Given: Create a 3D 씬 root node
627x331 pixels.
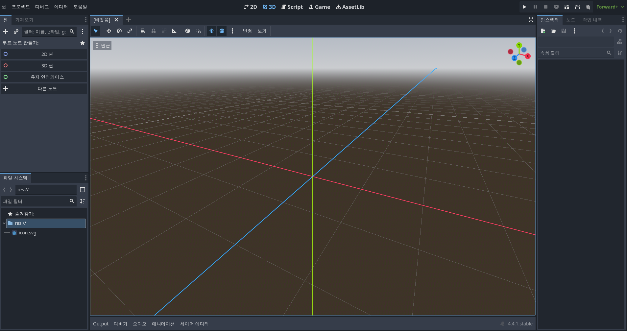Looking at the screenshot, I should (44, 66).
